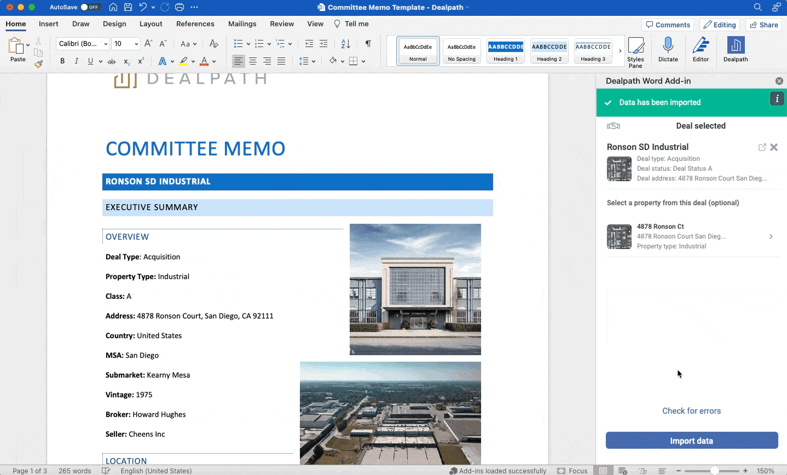
Task: Clear all formatting
Action: point(214,44)
